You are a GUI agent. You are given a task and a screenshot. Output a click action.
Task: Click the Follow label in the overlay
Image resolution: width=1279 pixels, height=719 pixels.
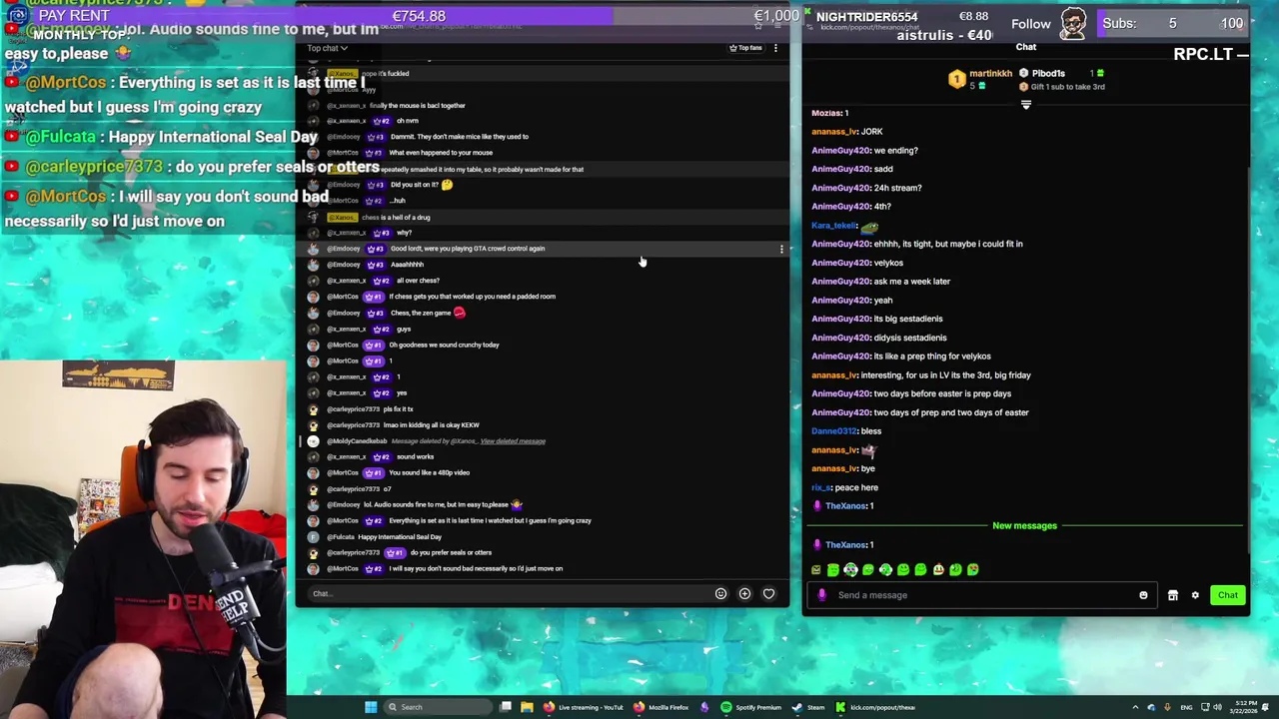(1030, 23)
